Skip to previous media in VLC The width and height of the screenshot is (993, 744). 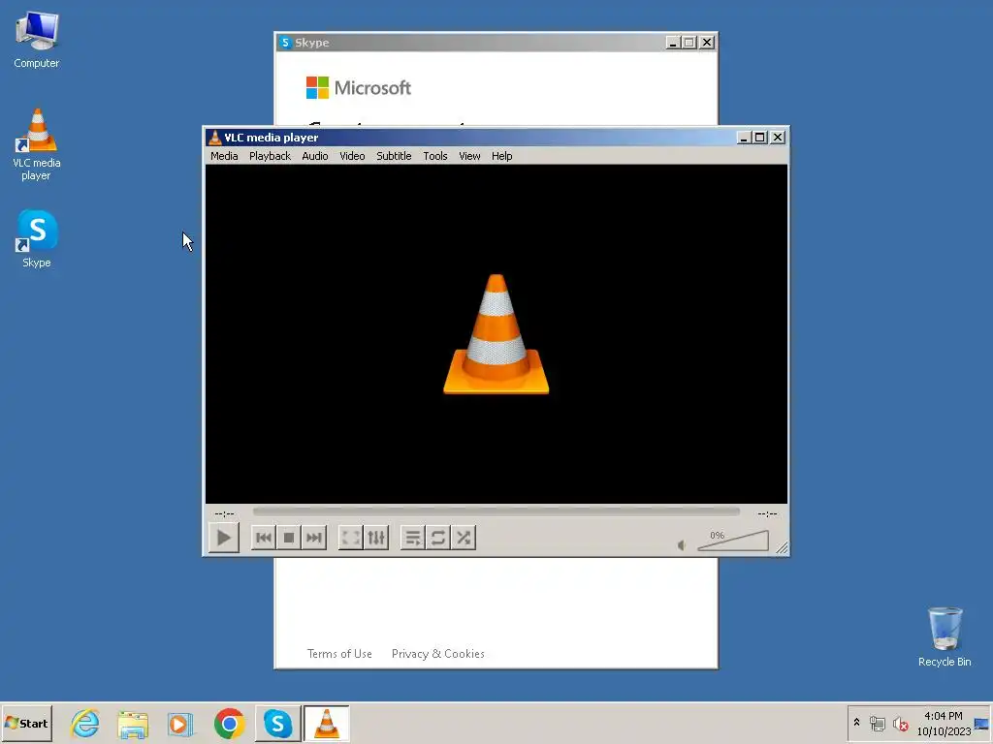click(x=264, y=538)
